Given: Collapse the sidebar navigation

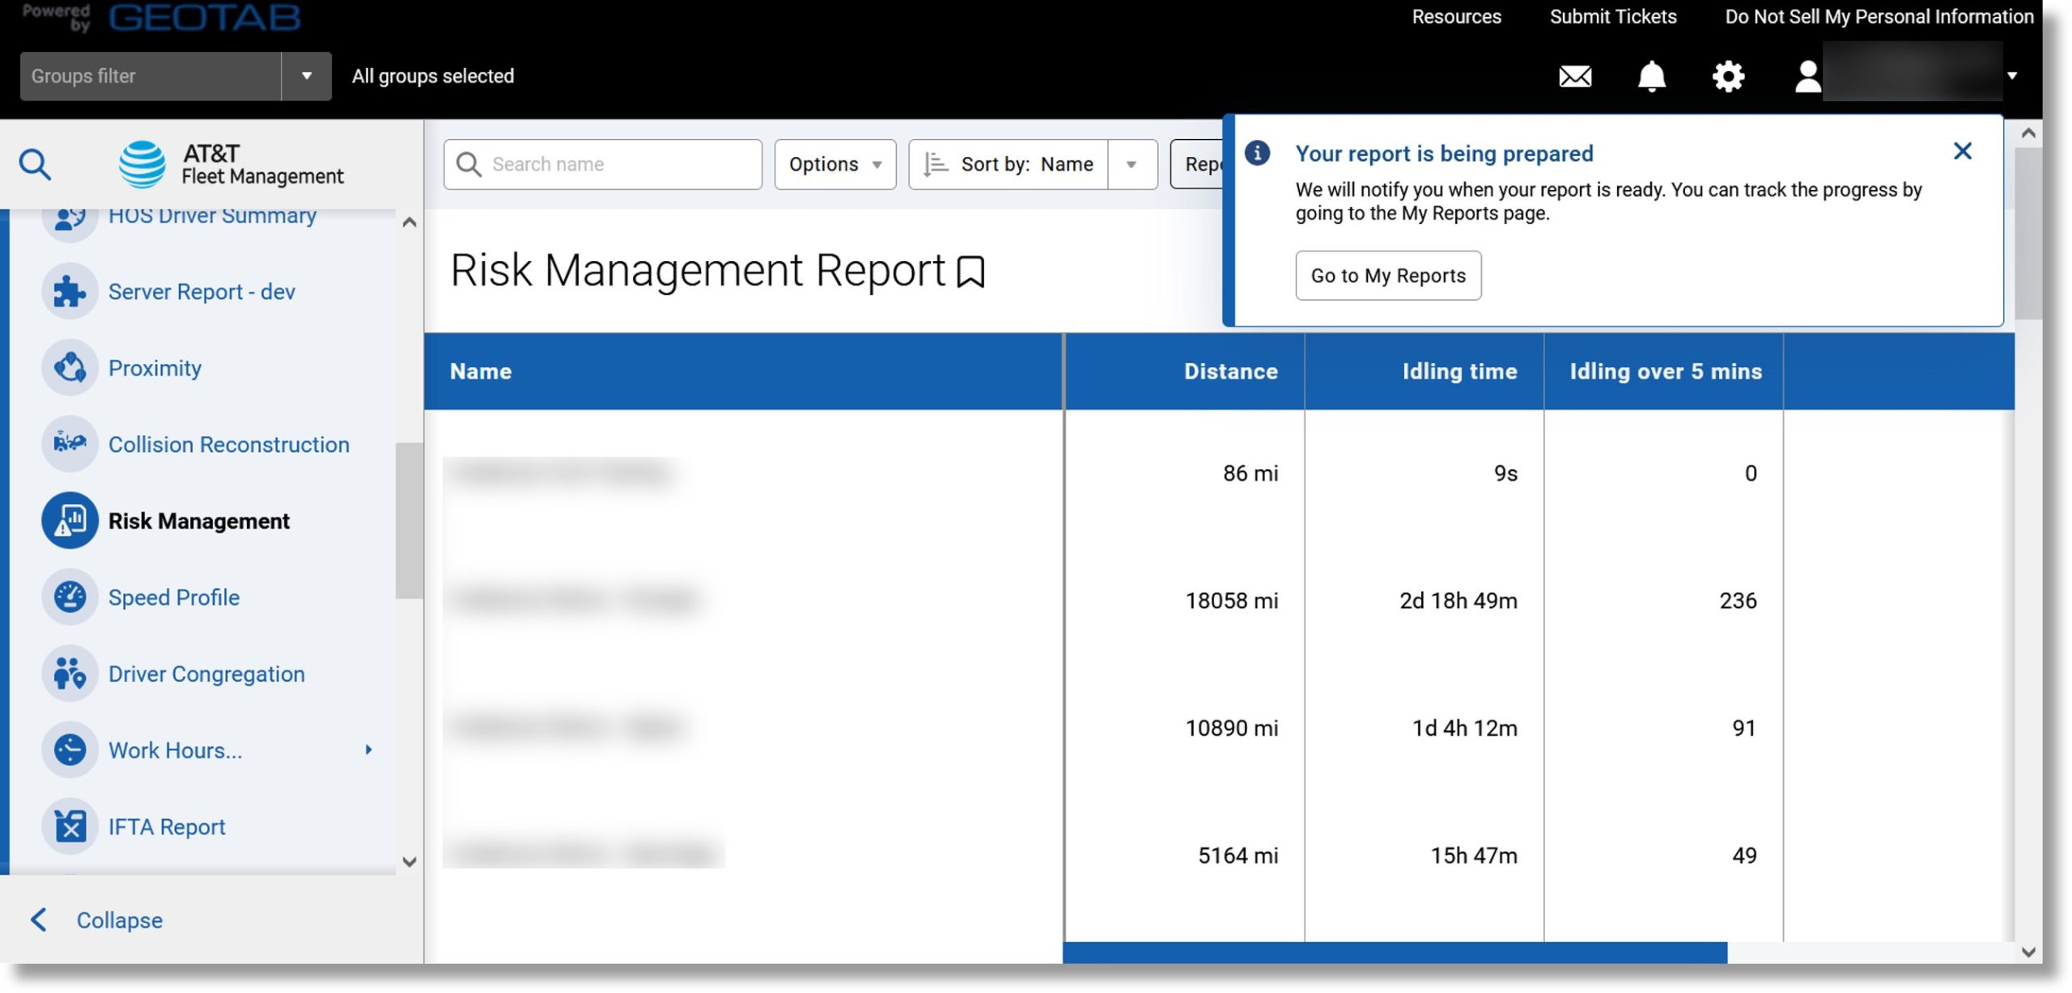Looking at the screenshot, I should 96,920.
